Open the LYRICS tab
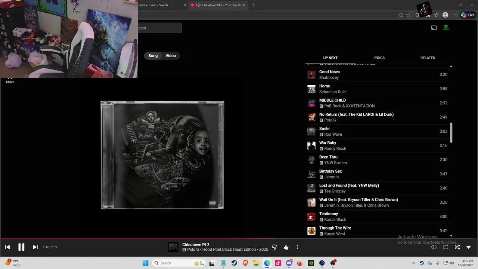This screenshot has height=269, width=478. click(379, 58)
